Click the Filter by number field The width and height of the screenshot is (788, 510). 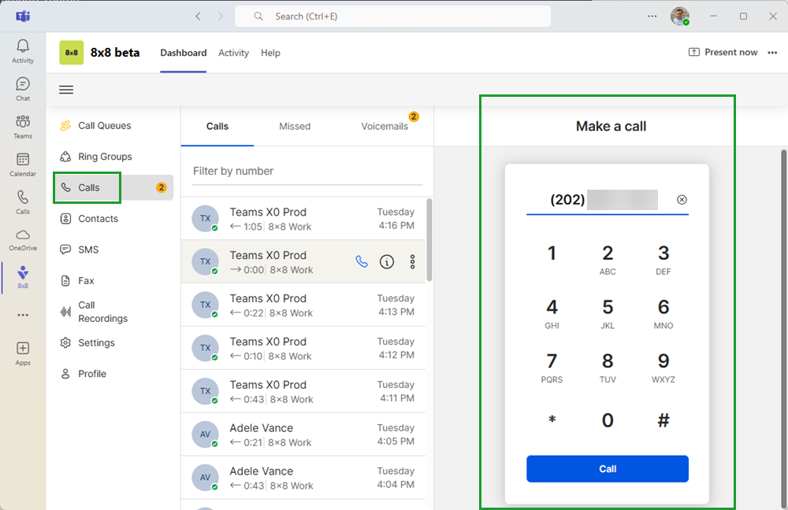click(x=307, y=171)
